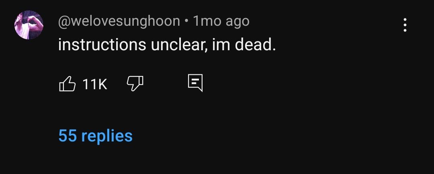Like the comment with thumbs-up icon
Image resolution: width=434 pixels, height=174 pixels.
tap(67, 84)
